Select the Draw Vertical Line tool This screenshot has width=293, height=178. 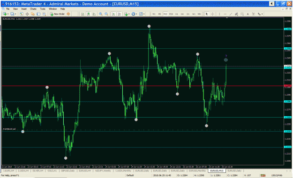pyautogui.click(x=219, y=14)
